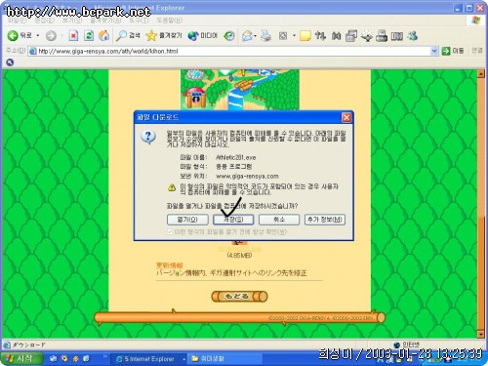Click the green Go (이동) button
The height and width of the screenshot is (366, 488).
point(453,51)
